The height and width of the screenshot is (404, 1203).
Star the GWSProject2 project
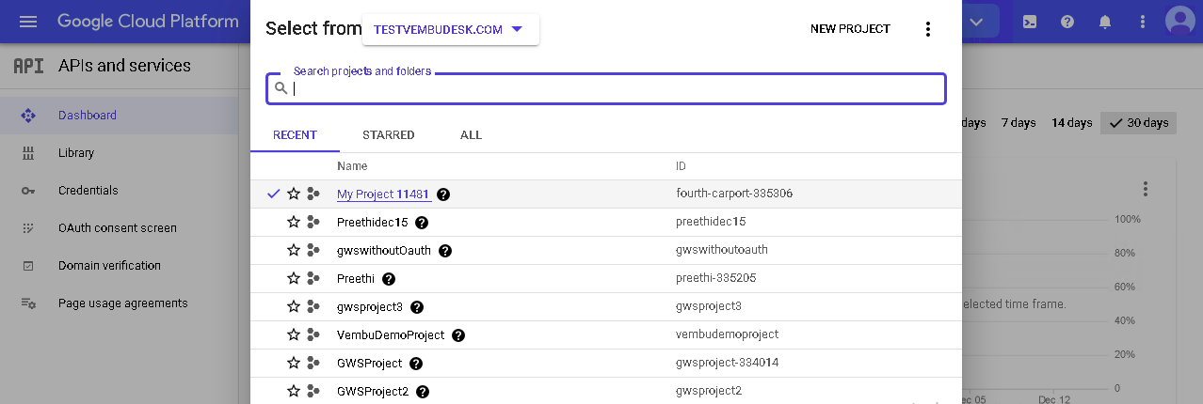[294, 391]
